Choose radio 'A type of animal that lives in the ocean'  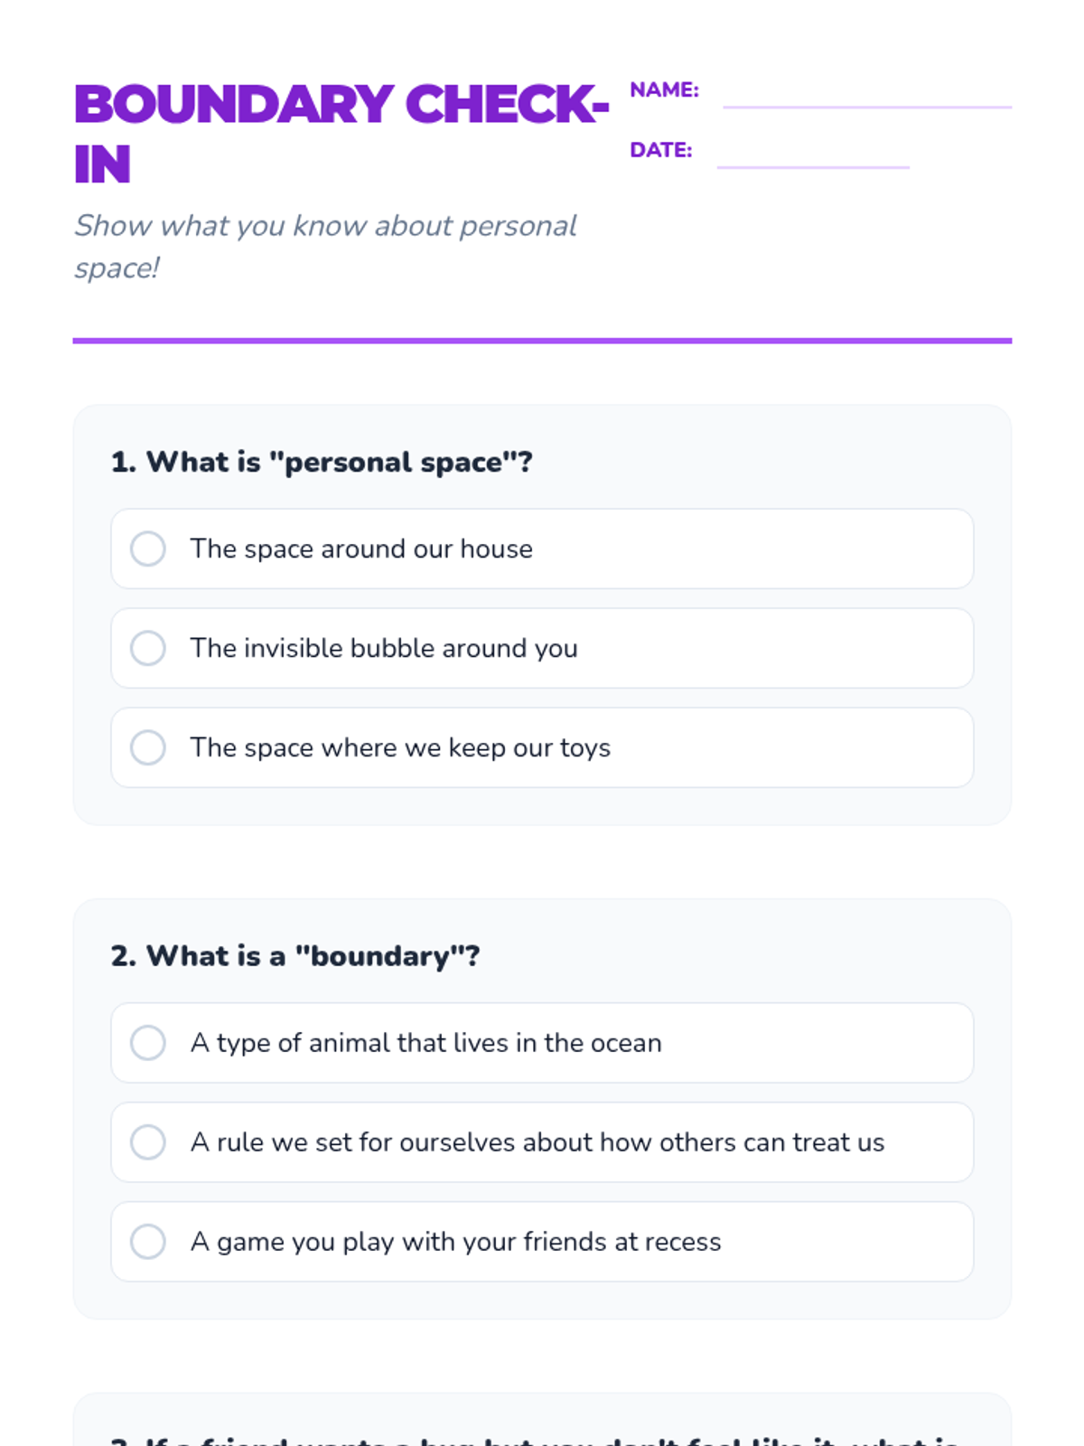(x=148, y=1043)
